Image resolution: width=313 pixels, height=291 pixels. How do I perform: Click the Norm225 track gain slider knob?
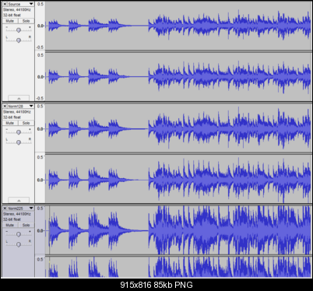coord(19,234)
